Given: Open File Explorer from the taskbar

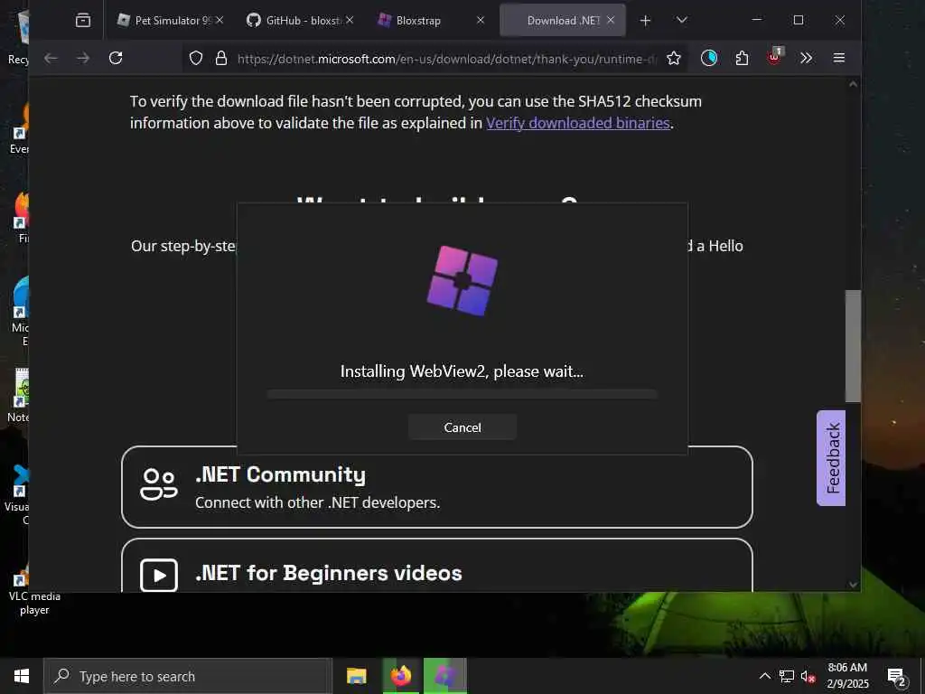Looking at the screenshot, I should [356, 676].
